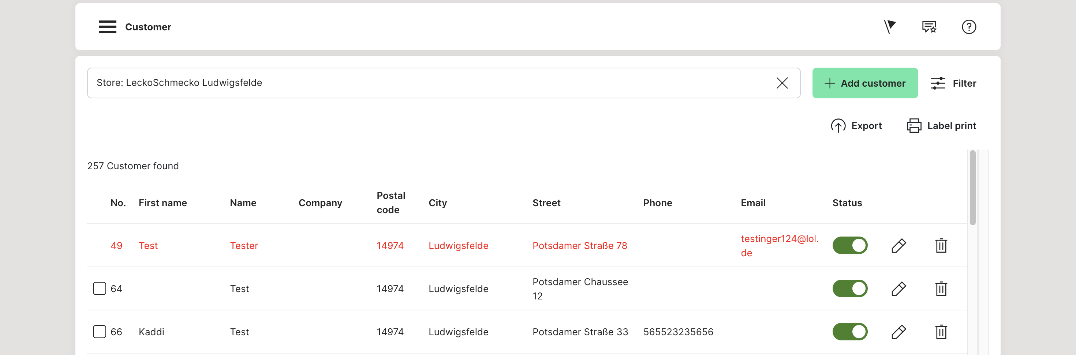
Task: Edit customer 66 with pencil icon
Action: [x=898, y=332]
